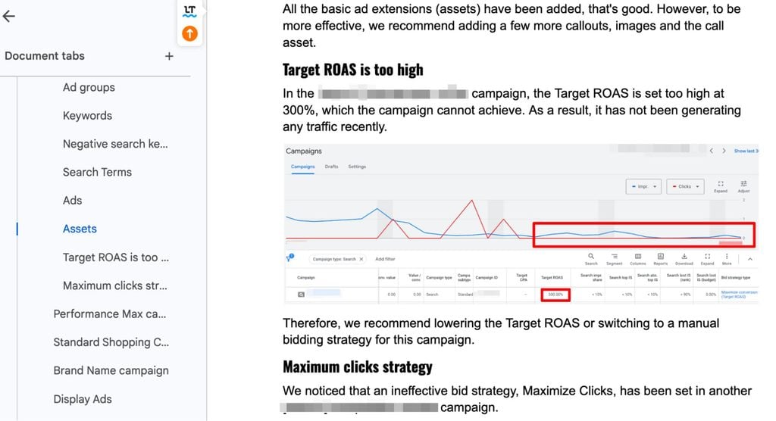Open Performance Max campaign tab
The height and width of the screenshot is (421, 776).
(x=110, y=314)
